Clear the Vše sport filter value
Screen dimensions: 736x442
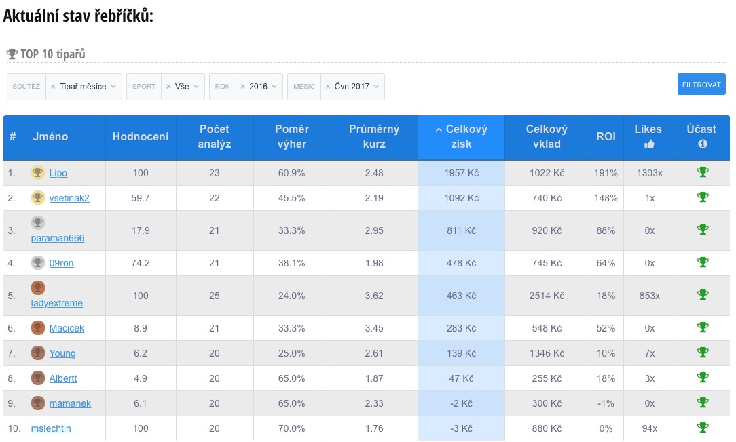(x=168, y=87)
